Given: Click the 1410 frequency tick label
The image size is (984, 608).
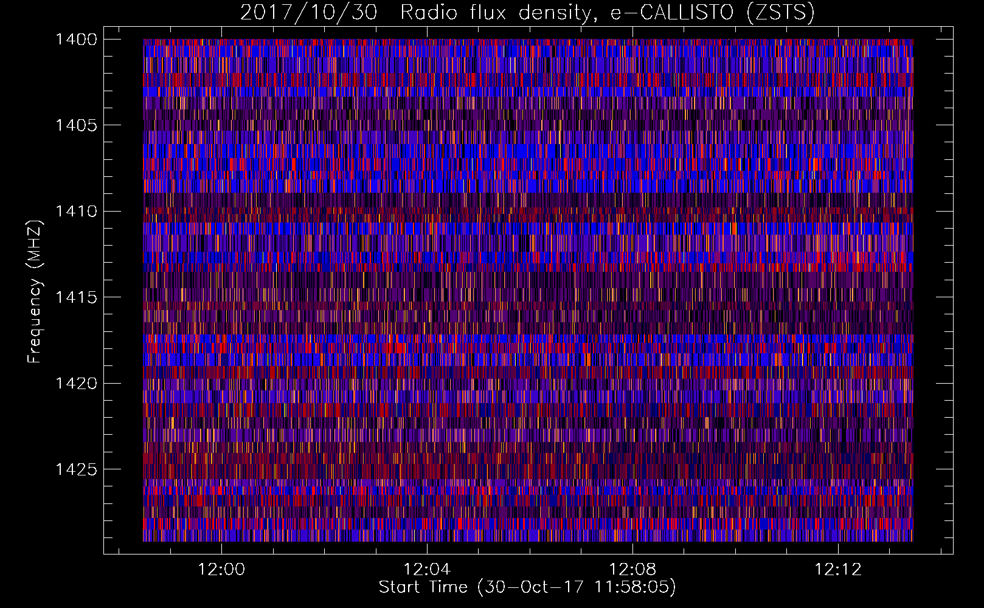Looking at the screenshot, I should tap(76, 212).
